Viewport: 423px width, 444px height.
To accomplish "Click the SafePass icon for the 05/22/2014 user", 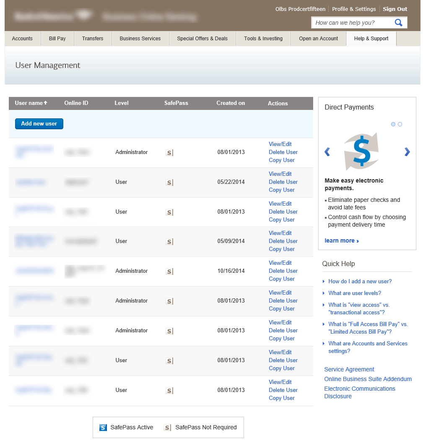I will 169,183.
